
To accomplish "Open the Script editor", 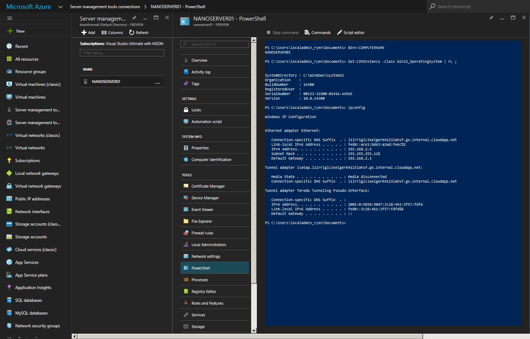I will (351, 33).
